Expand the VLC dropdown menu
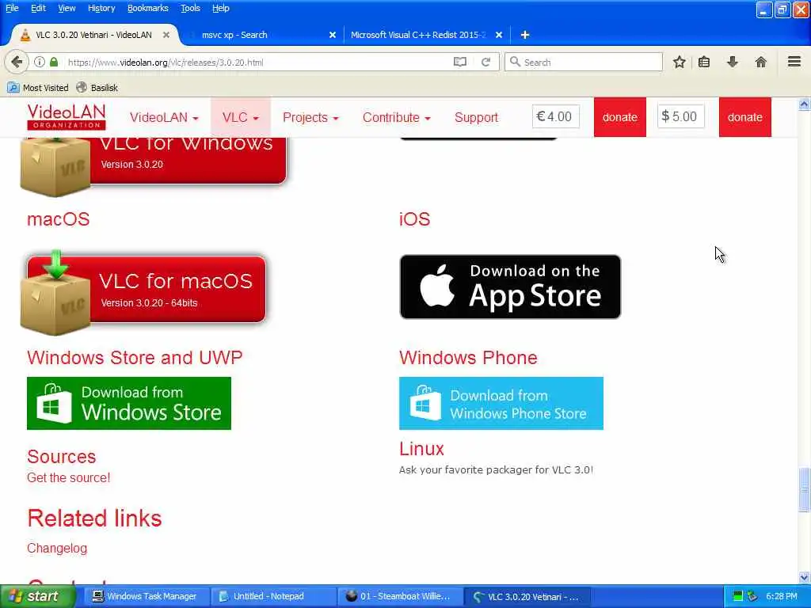Image resolution: width=811 pixels, height=608 pixels. pyautogui.click(x=241, y=117)
